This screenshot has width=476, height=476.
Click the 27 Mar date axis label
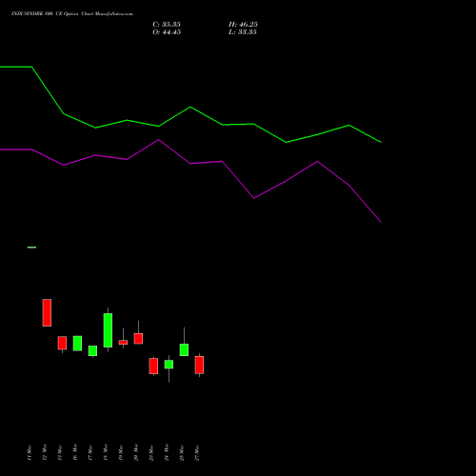197,453
